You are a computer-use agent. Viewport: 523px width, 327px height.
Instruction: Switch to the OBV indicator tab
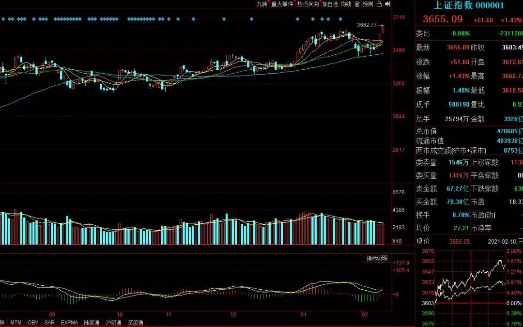(32, 323)
